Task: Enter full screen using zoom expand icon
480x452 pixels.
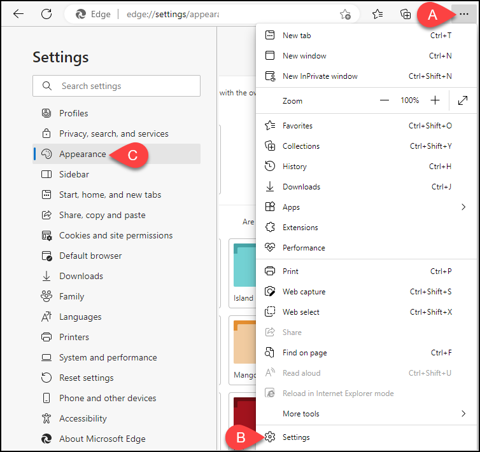Action: pos(463,100)
